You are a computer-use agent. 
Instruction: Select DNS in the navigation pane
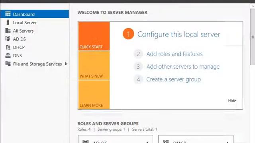pos(35,56)
